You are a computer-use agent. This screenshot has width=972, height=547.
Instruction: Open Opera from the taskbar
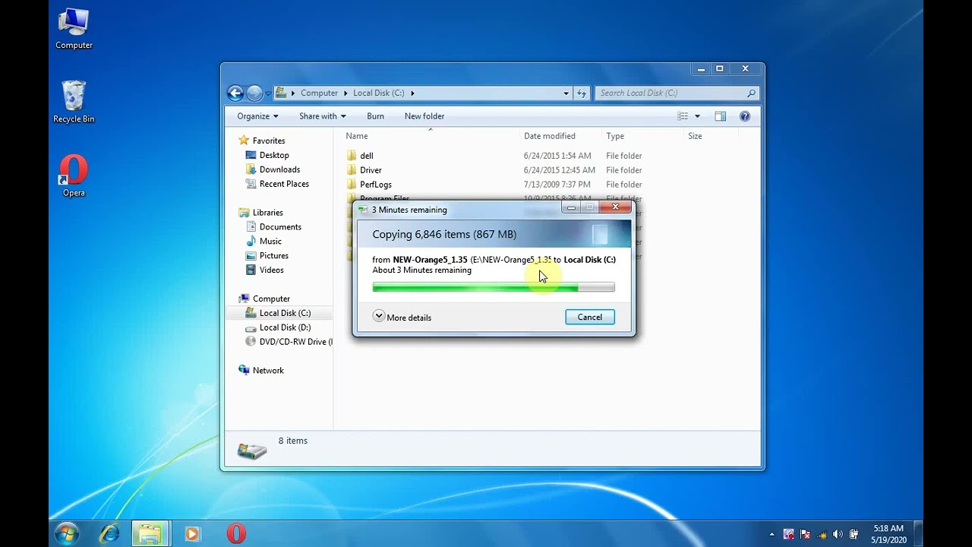[x=236, y=534]
